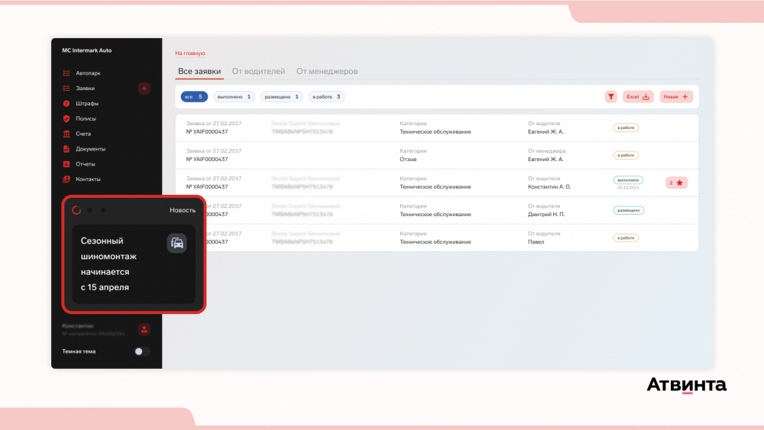Click the red spinner in news widget
The height and width of the screenshot is (430, 764).
click(x=76, y=210)
